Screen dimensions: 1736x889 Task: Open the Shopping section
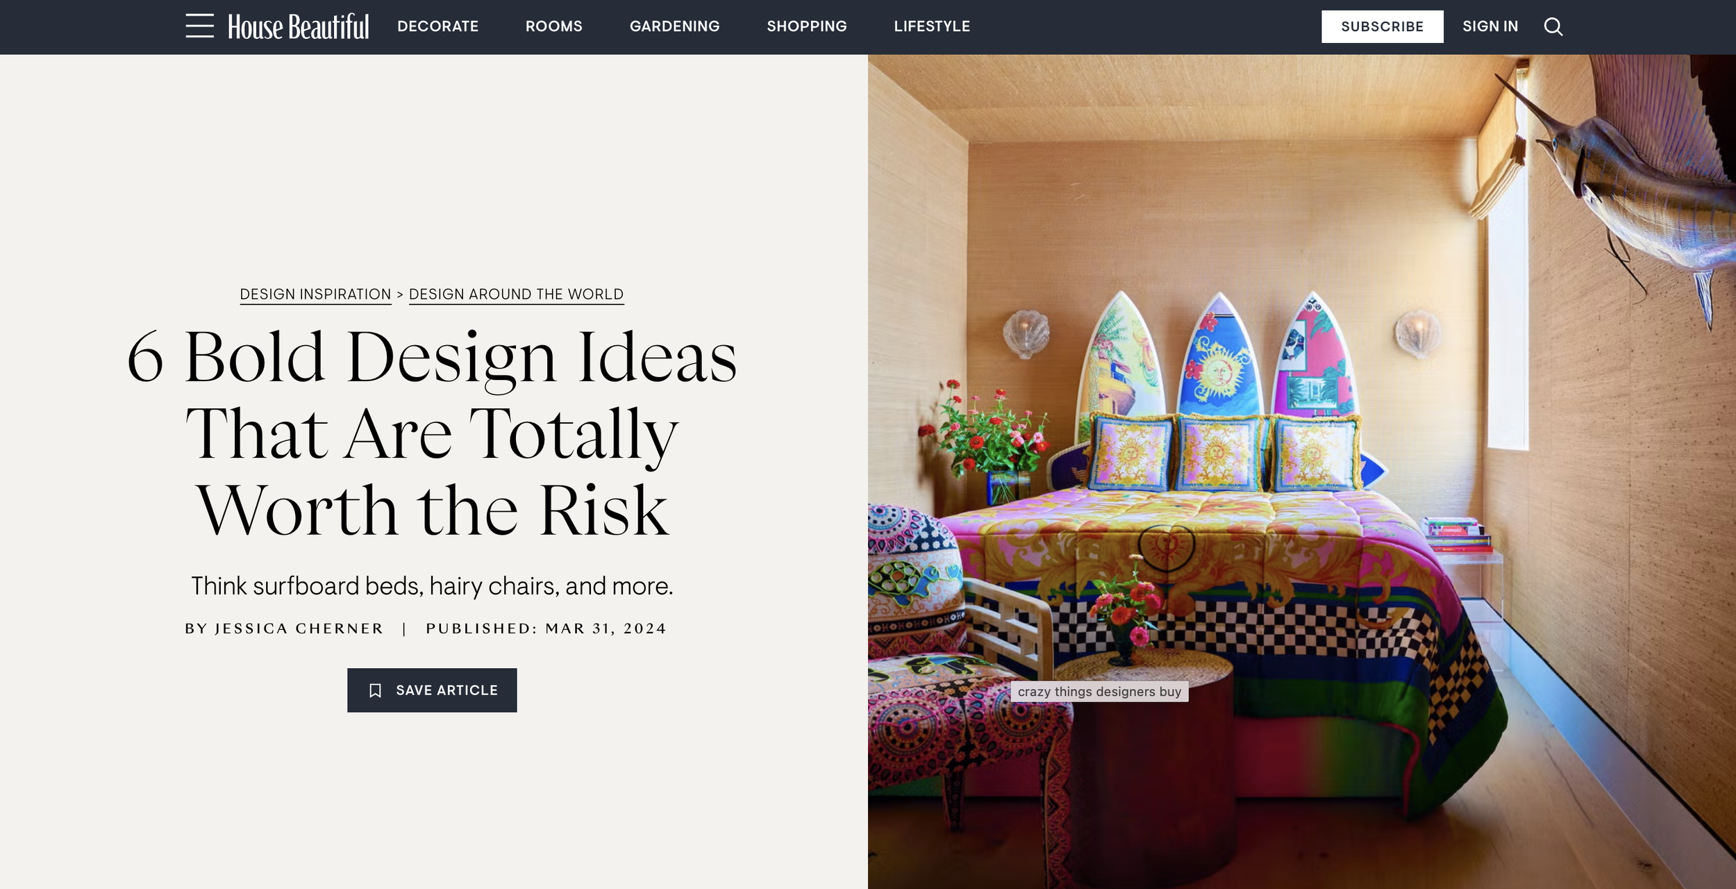[x=806, y=26]
